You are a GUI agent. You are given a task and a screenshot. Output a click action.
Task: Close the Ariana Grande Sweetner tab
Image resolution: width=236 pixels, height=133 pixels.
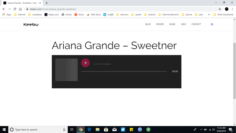40,3
